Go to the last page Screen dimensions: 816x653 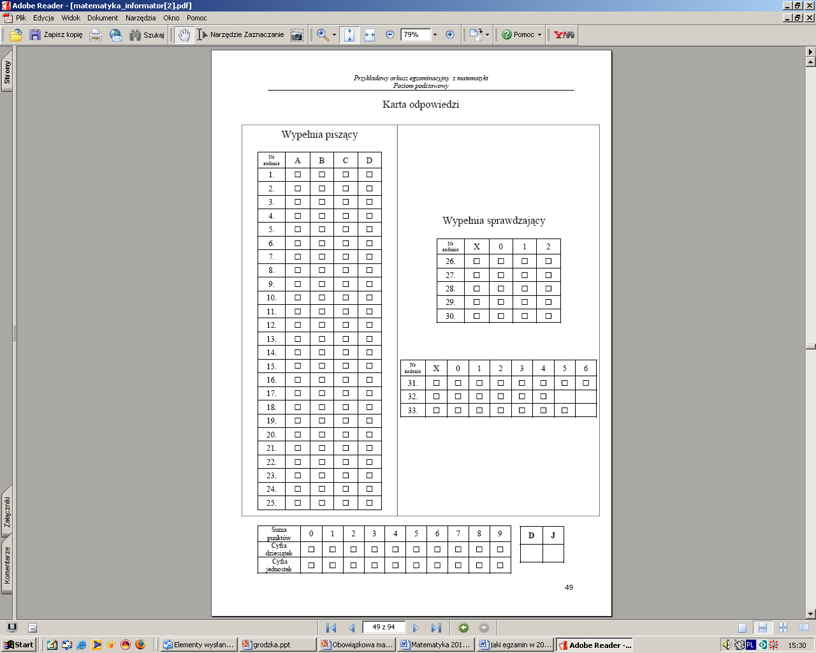point(436,627)
